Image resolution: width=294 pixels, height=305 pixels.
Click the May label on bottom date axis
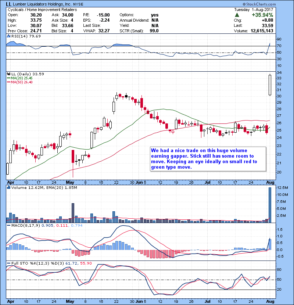tap(70, 301)
